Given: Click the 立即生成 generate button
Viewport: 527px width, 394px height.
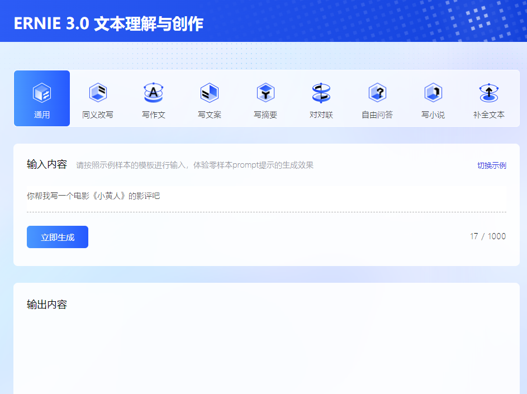Looking at the screenshot, I should click(57, 236).
